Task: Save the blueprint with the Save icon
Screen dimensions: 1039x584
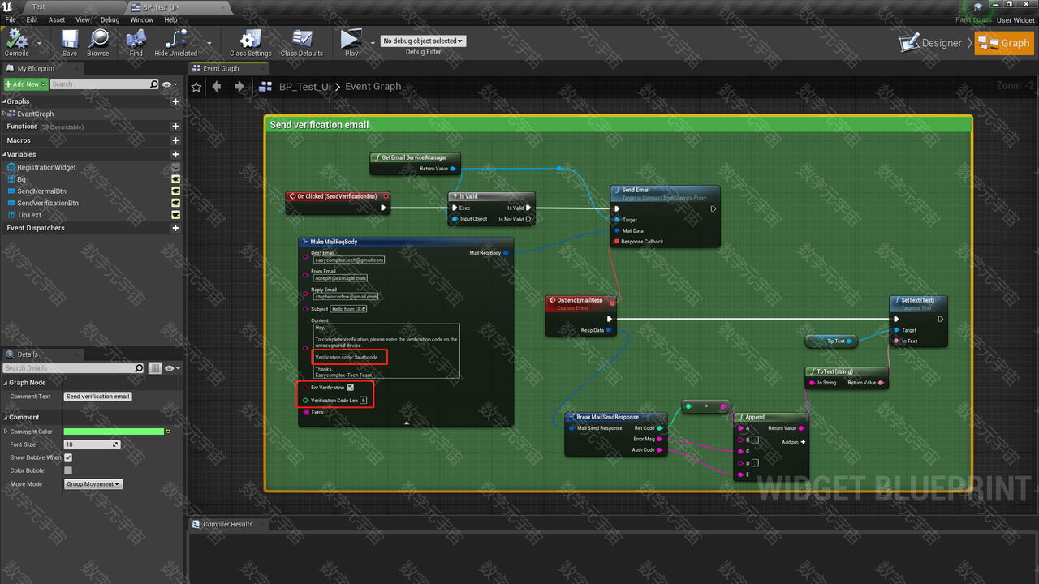Action: coord(70,42)
